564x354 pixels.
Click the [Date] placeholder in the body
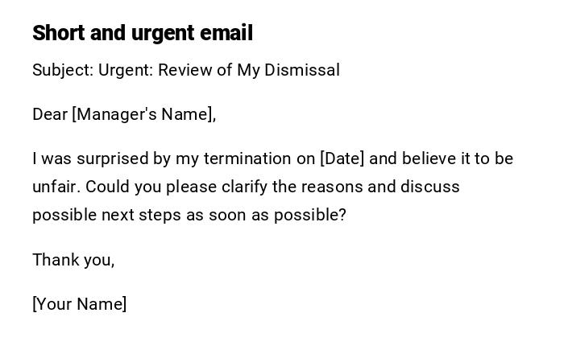click(x=342, y=158)
